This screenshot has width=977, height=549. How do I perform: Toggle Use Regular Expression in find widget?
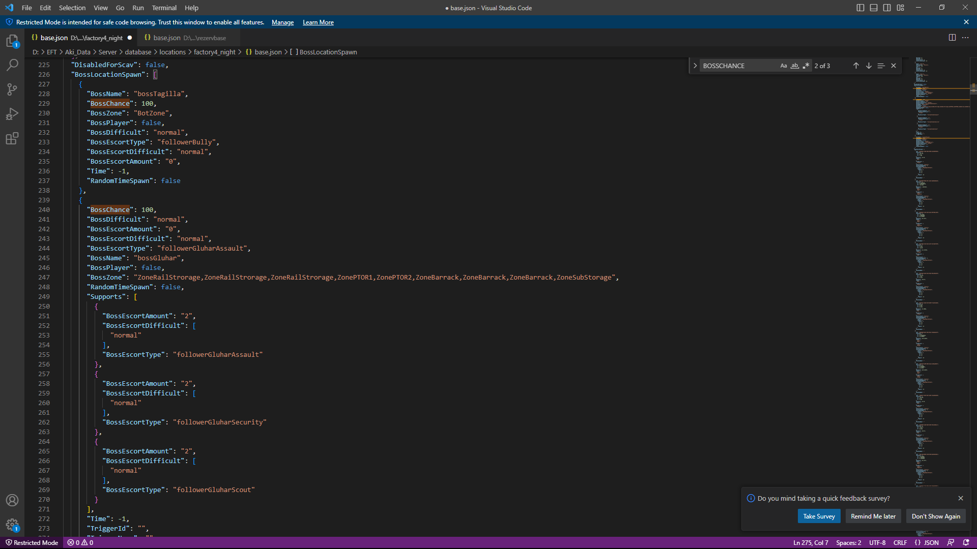click(x=806, y=66)
